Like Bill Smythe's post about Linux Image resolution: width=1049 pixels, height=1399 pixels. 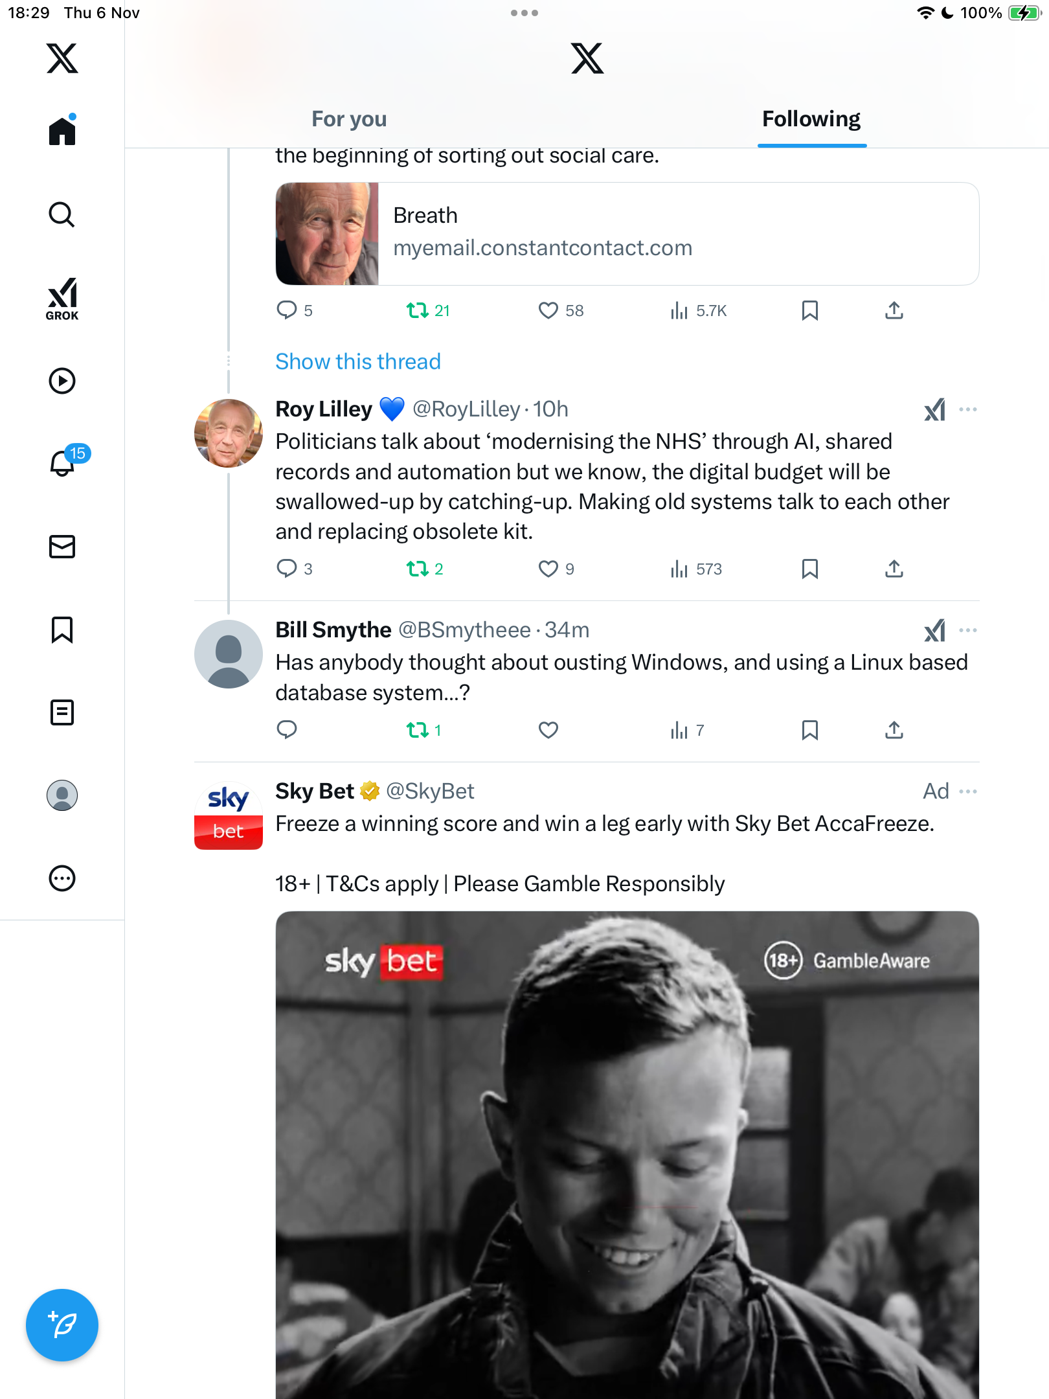pyautogui.click(x=548, y=730)
